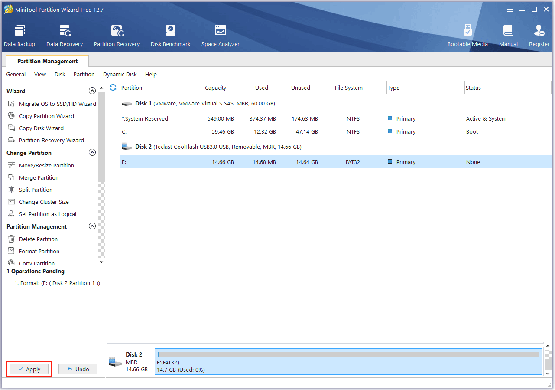Click the 59.46 GB capacity cell
The height and width of the screenshot is (390, 555).
tap(222, 131)
